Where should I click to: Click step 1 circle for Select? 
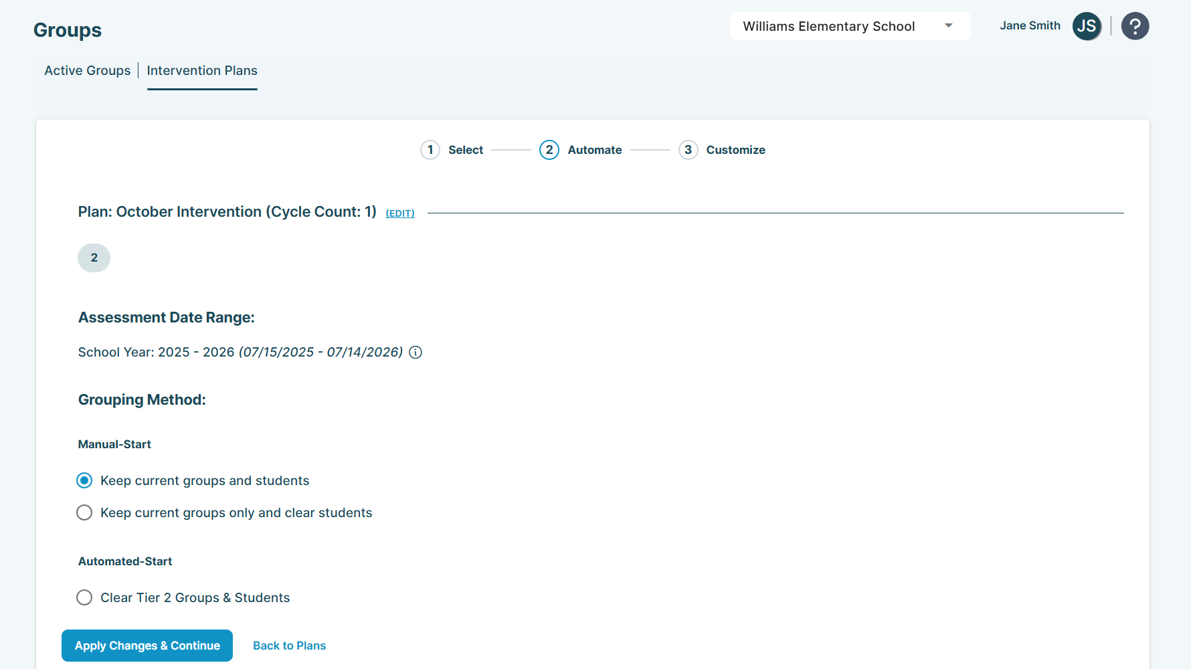pos(430,150)
